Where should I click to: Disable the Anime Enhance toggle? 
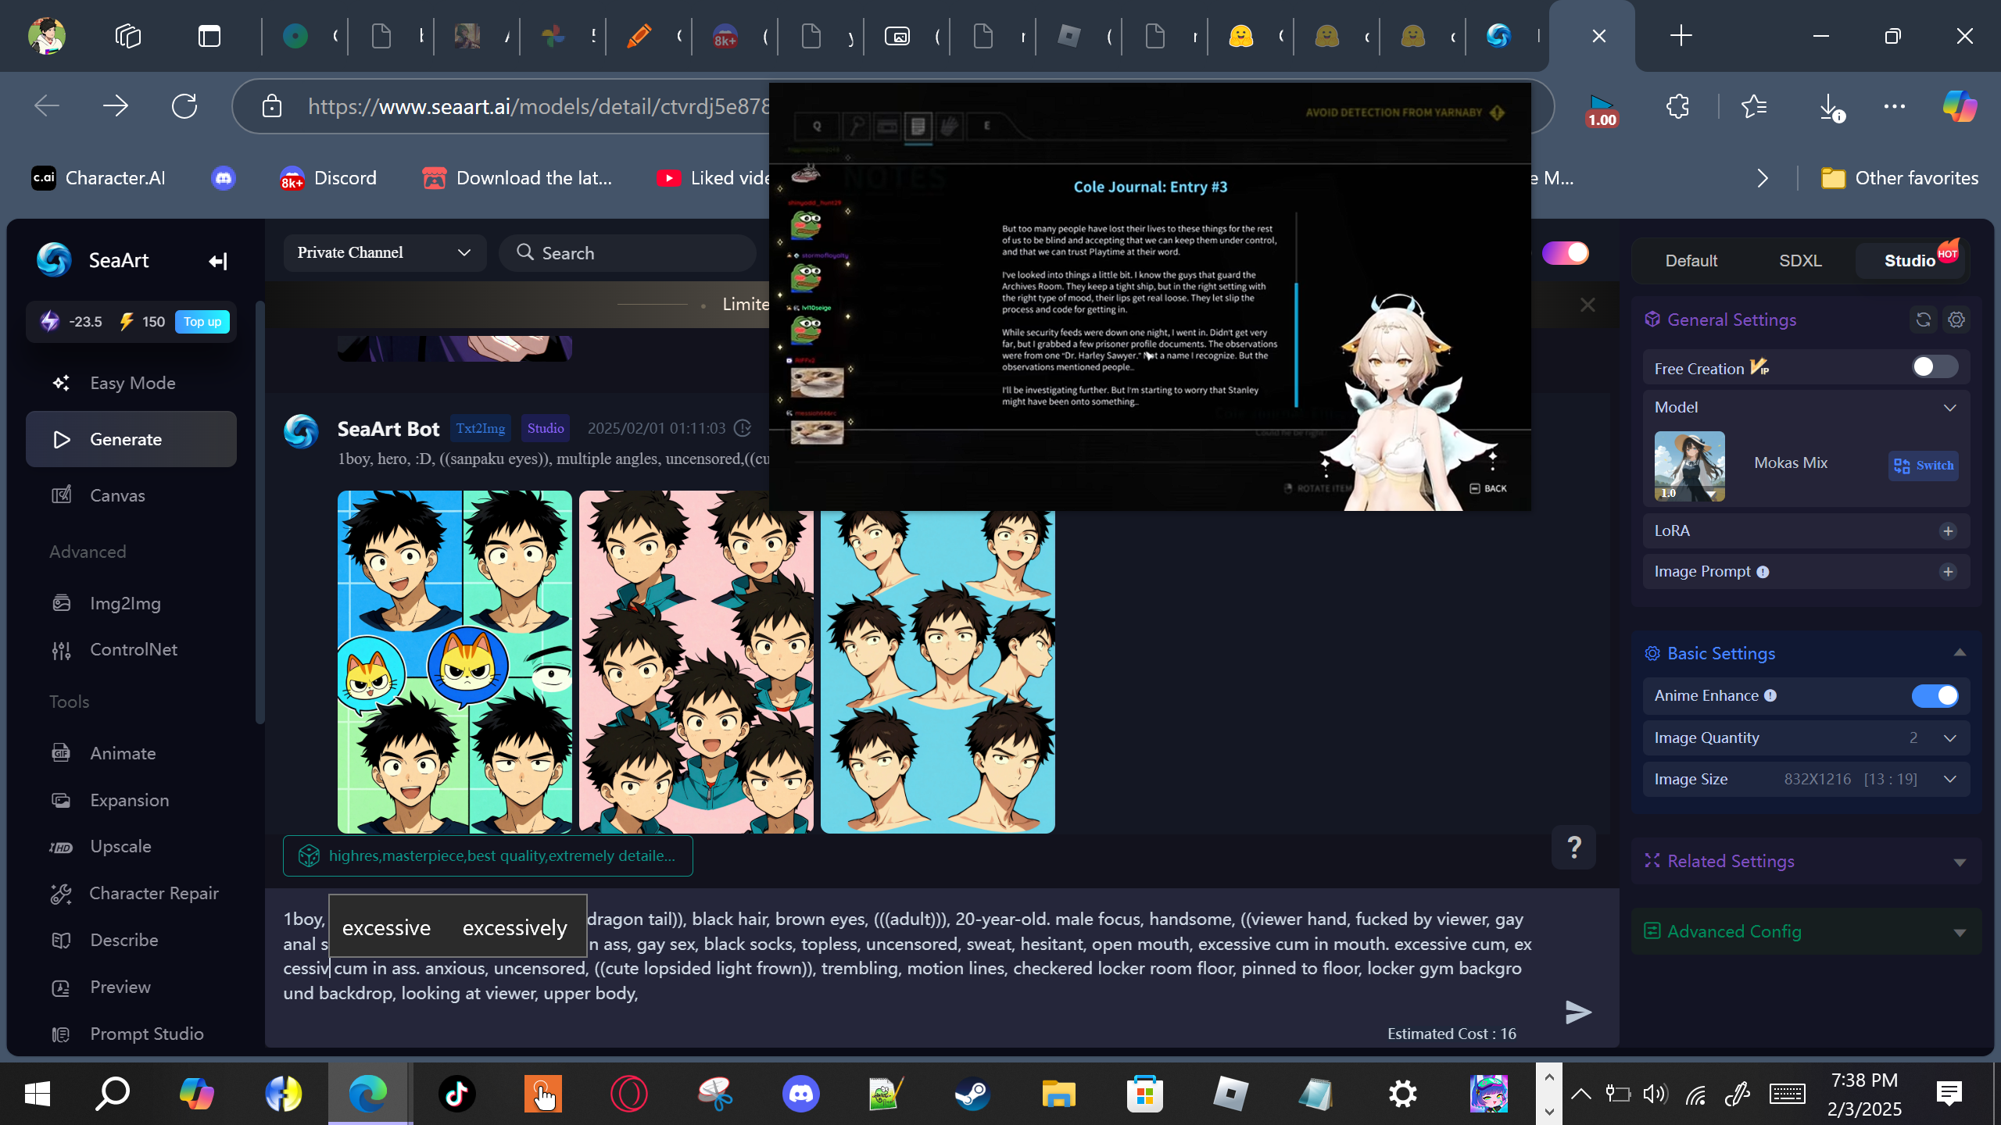pos(1934,695)
